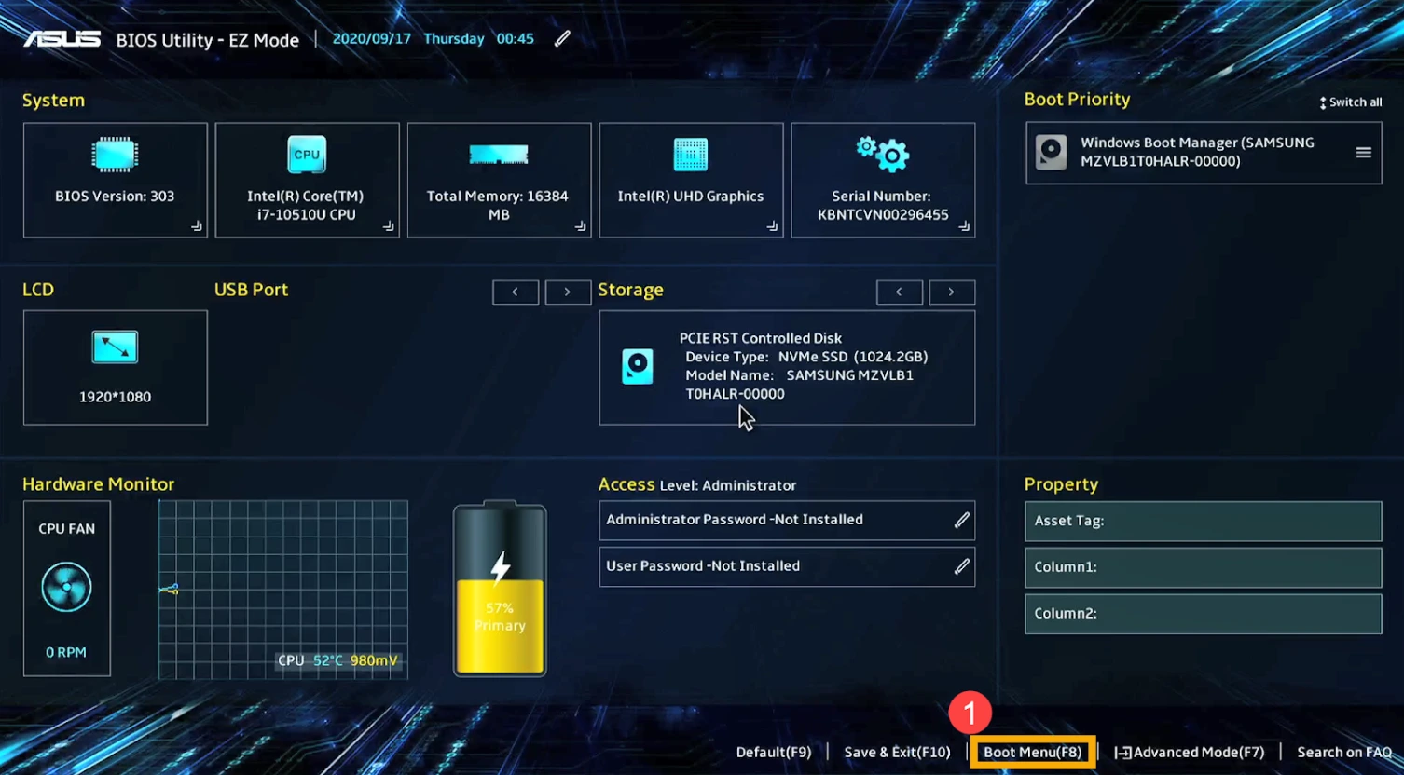Click the LCD screen resolution icon
Image resolution: width=1404 pixels, height=775 pixels.
(x=115, y=347)
